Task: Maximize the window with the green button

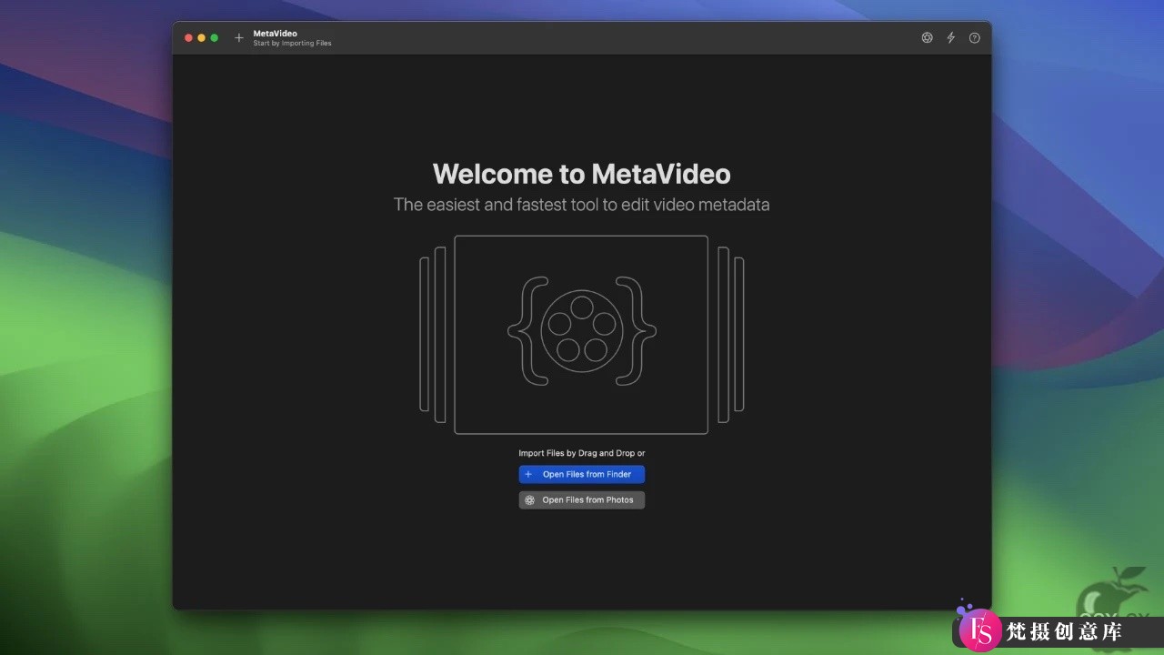Action: click(x=215, y=38)
